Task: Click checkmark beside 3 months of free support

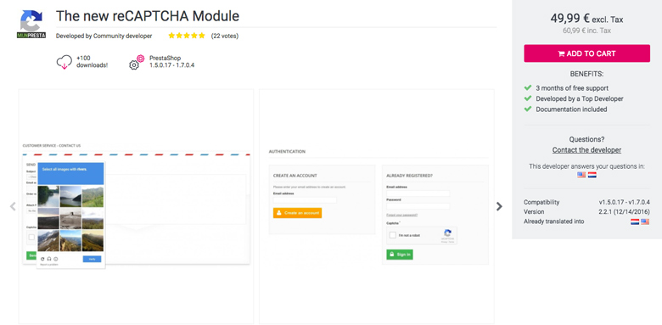Action: [527, 87]
